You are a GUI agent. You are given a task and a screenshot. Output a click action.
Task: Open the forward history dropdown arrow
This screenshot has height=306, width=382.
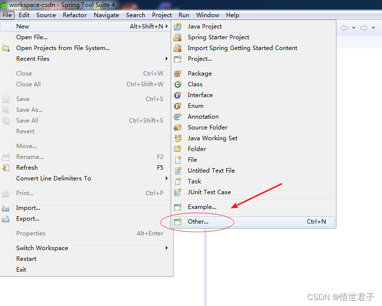373,28
